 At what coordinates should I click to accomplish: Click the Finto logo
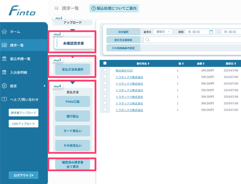pos(22,11)
